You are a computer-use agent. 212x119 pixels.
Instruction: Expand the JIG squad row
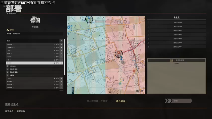coord(33,60)
